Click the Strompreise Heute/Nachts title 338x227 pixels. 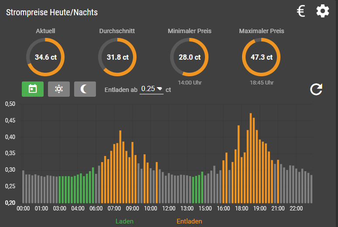[52, 13]
